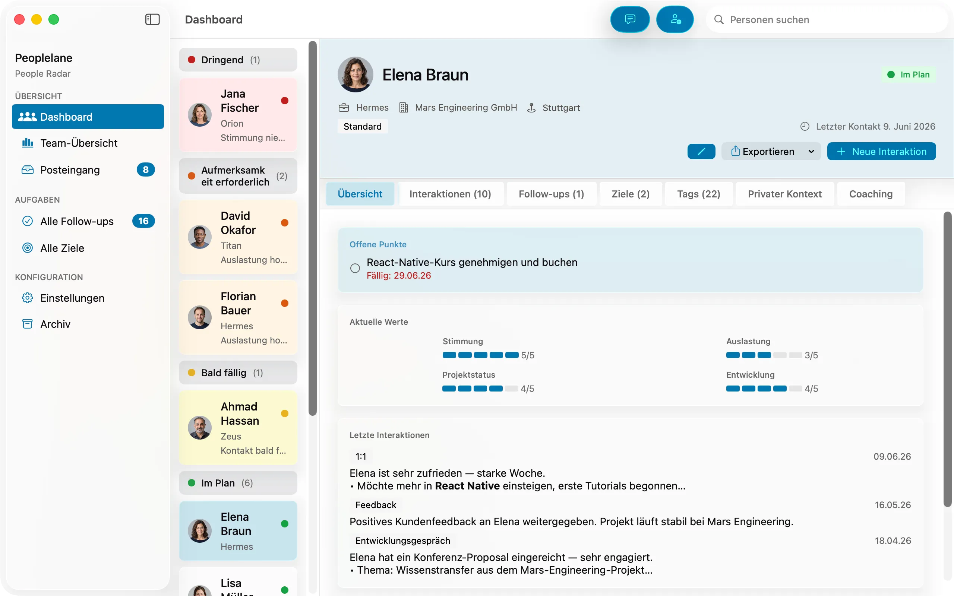Open the Coaching tab

(871, 194)
